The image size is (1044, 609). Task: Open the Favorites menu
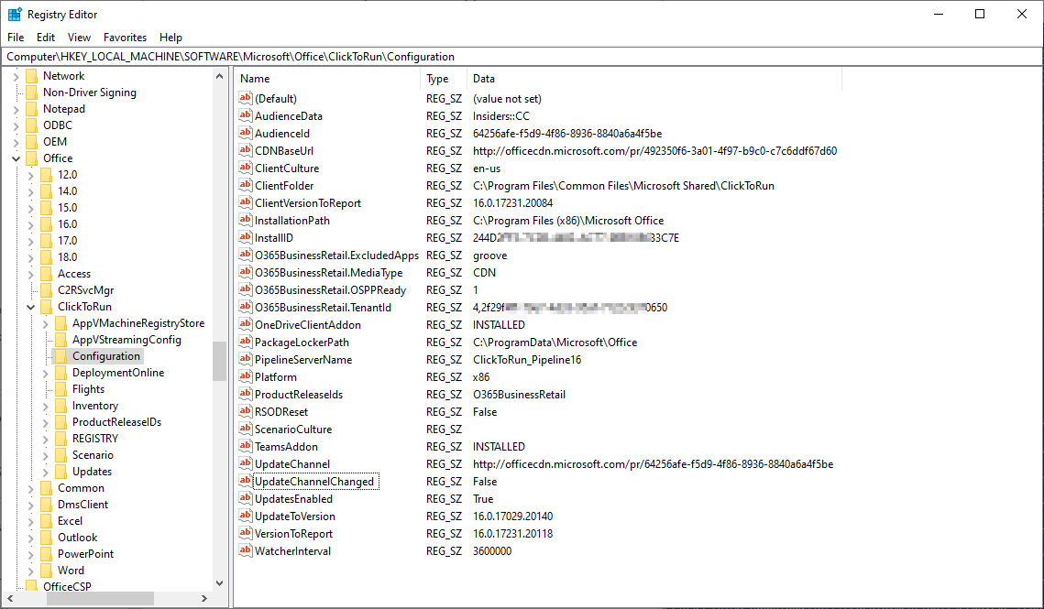(125, 38)
